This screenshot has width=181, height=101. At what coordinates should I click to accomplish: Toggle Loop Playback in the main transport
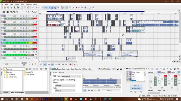(45, 65)
